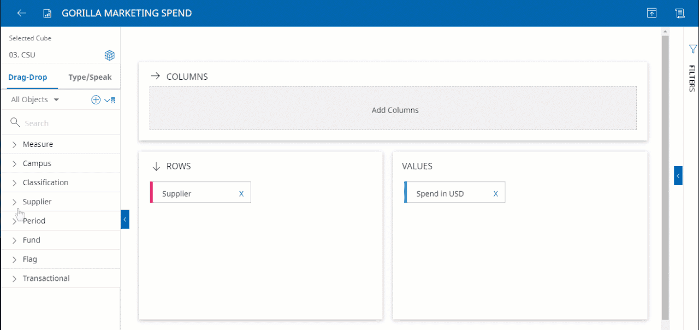Collapse the left object panel

(125, 219)
